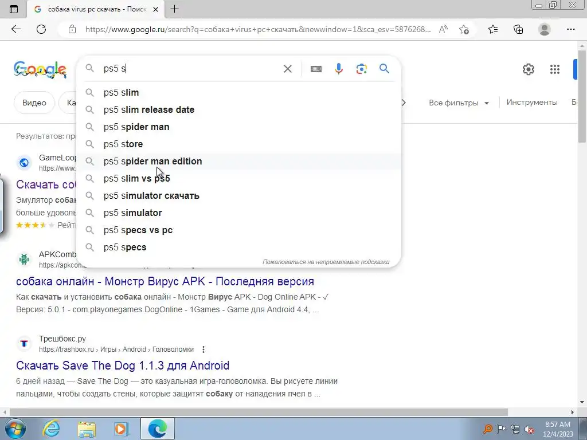Open the on-screen keyboard input tool
The width and height of the screenshot is (587, 440).
316,69
